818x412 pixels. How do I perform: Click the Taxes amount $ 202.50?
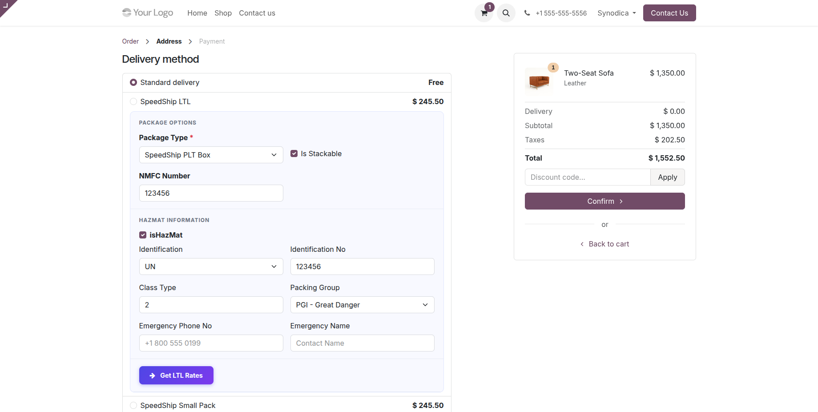(x=669, y=140)
